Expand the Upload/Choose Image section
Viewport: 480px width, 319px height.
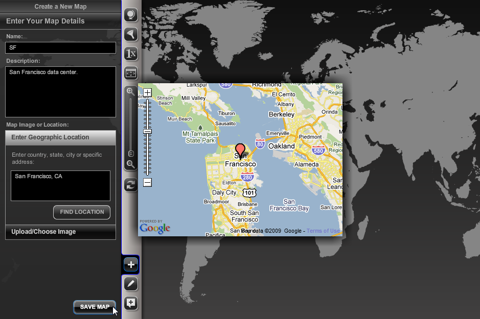(60, 232)
